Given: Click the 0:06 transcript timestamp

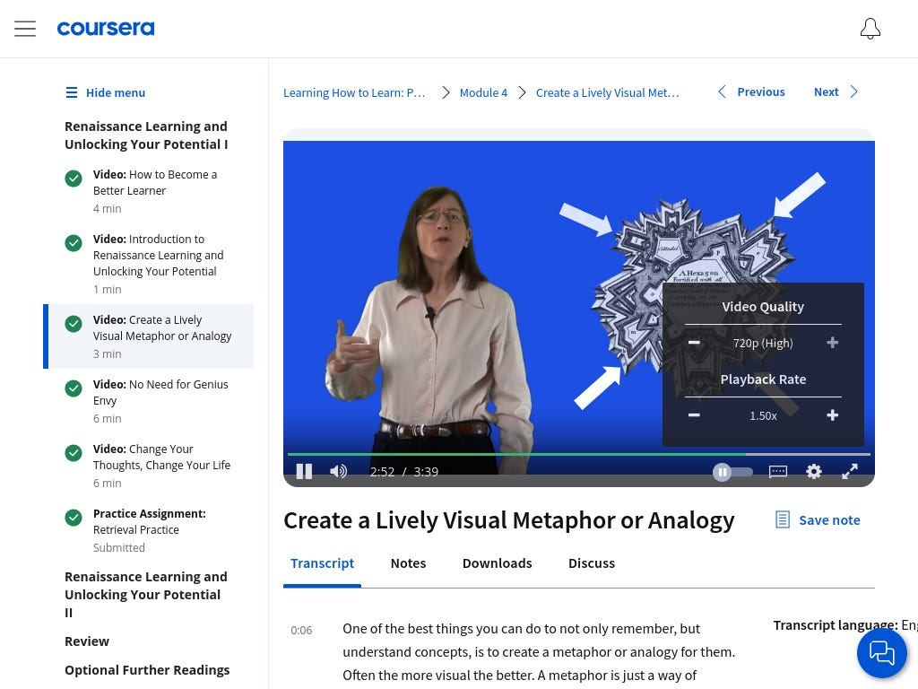Looking at the screenshot, I should point(301,631).
